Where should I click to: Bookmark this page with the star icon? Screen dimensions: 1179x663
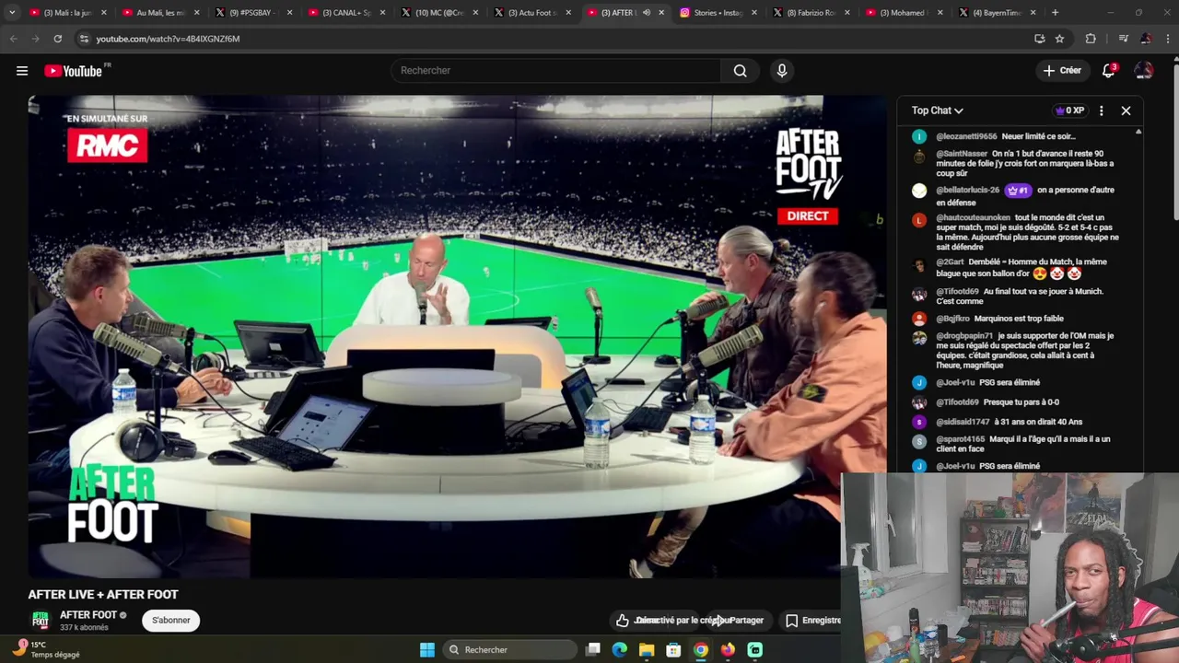point(1059,39)
